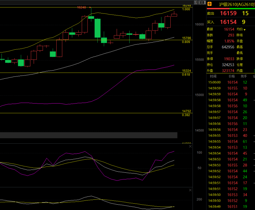Click the 15000 price axis label
The height and width of the screenshot is (210, 255).
[x=199, y=95]
